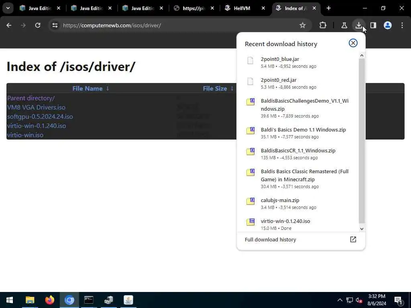This screenshot has width=411, height=308.
Task: Open 2point0_blue.jar from downloads
Action: click(298, 62)
